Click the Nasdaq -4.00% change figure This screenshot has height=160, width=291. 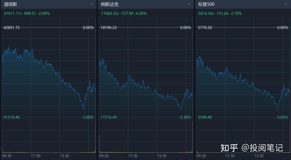pyautogui.click(x=141, y=13)
